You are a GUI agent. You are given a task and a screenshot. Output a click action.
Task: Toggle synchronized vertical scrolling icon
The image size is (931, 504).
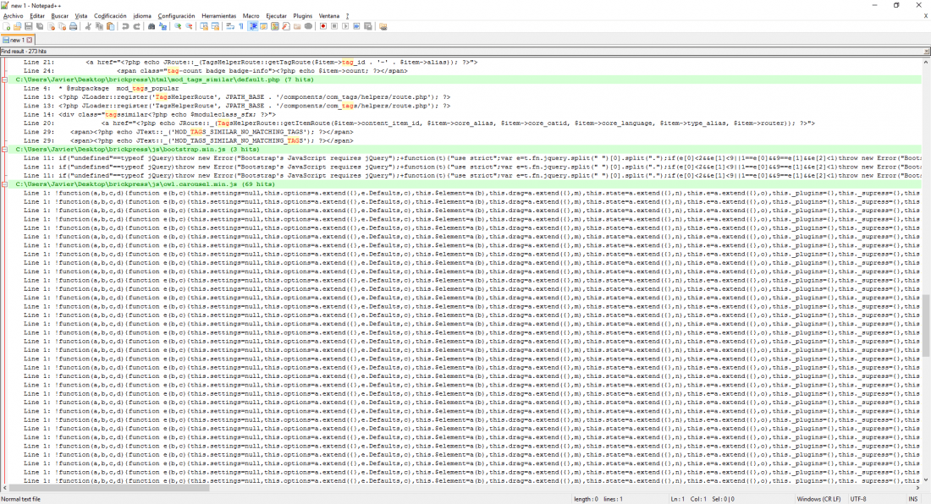204,26
